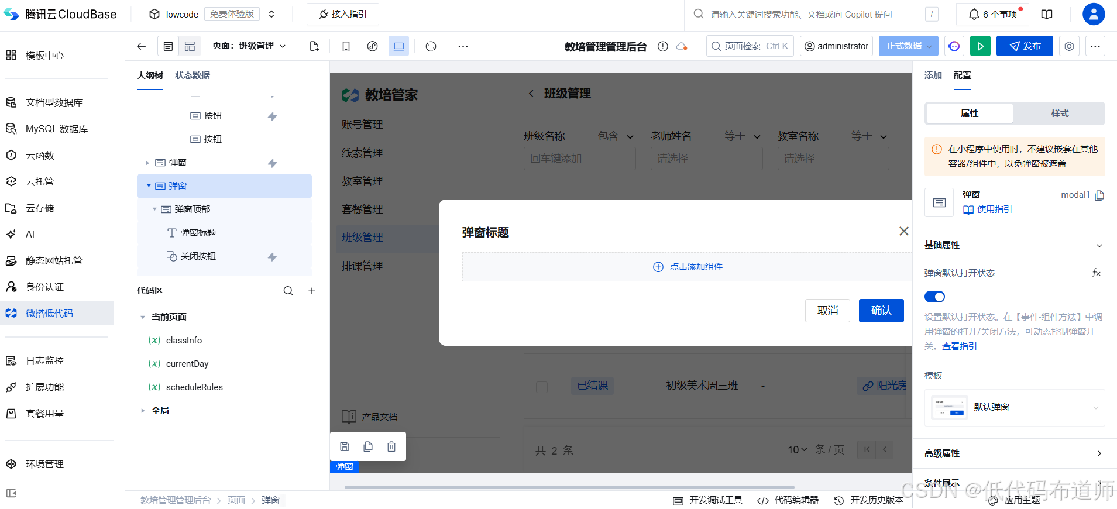
Task: Switch to the 样式 tab
Action: pos(1059,114)
